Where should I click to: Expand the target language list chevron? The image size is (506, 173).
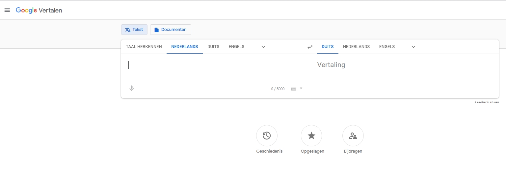(413, 47)
